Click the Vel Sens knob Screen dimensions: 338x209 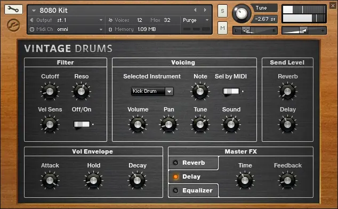(x=50, y=124)
